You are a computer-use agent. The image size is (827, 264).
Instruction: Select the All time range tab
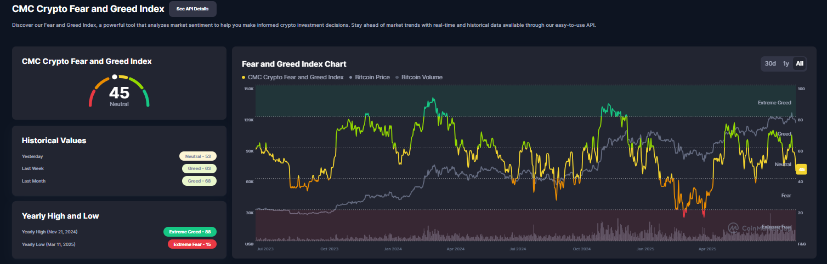[800, 63]
